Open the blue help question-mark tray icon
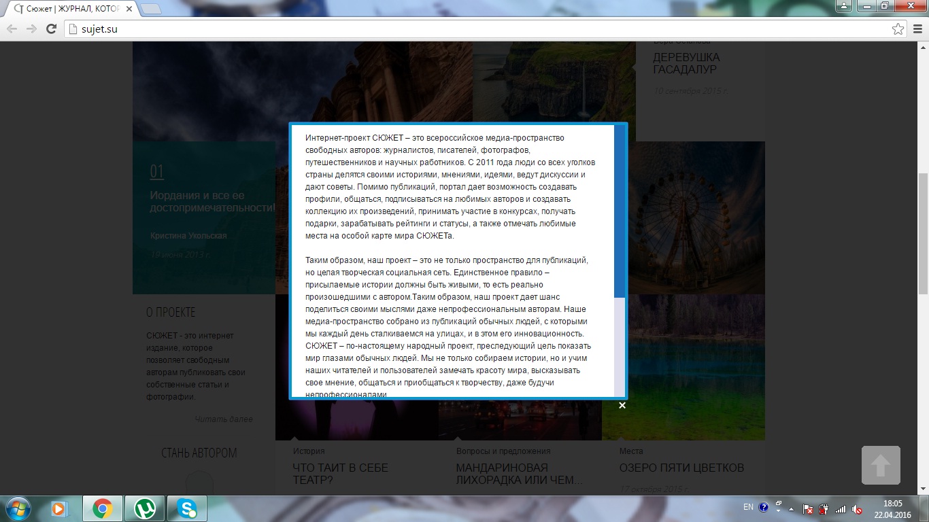This screenshot has width=929, height=522. (763, 507)
